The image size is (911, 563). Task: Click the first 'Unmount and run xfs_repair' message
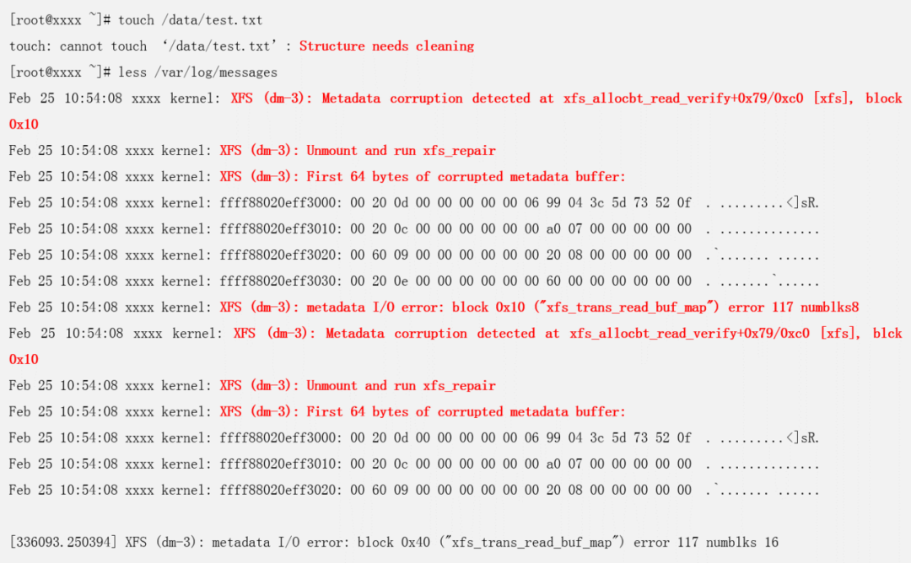point(401,151)
